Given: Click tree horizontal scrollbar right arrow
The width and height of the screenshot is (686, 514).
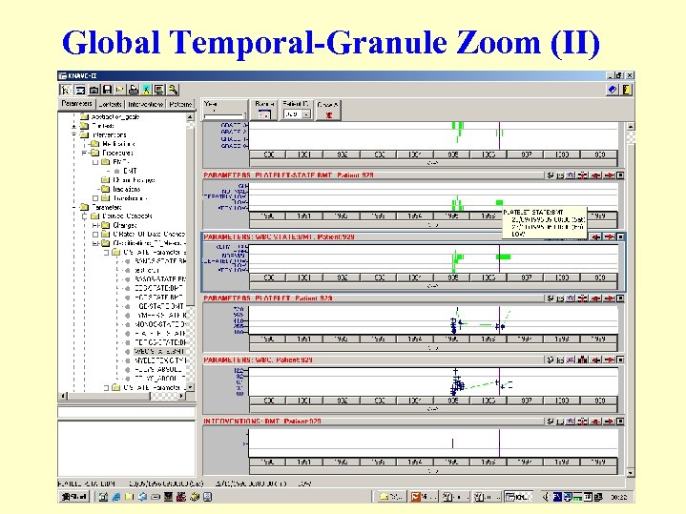Looking at the screenshot, I should click(x=182, y=396).
